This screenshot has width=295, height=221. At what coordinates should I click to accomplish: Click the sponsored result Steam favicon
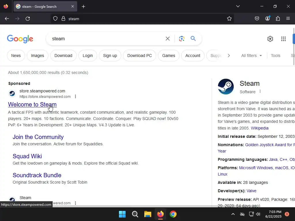pyautogui.click(x=12, y=94)
